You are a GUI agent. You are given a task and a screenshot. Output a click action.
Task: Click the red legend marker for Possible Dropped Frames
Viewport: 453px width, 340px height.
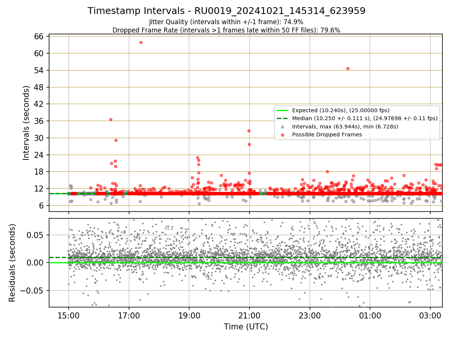click(x=283, y=135)
